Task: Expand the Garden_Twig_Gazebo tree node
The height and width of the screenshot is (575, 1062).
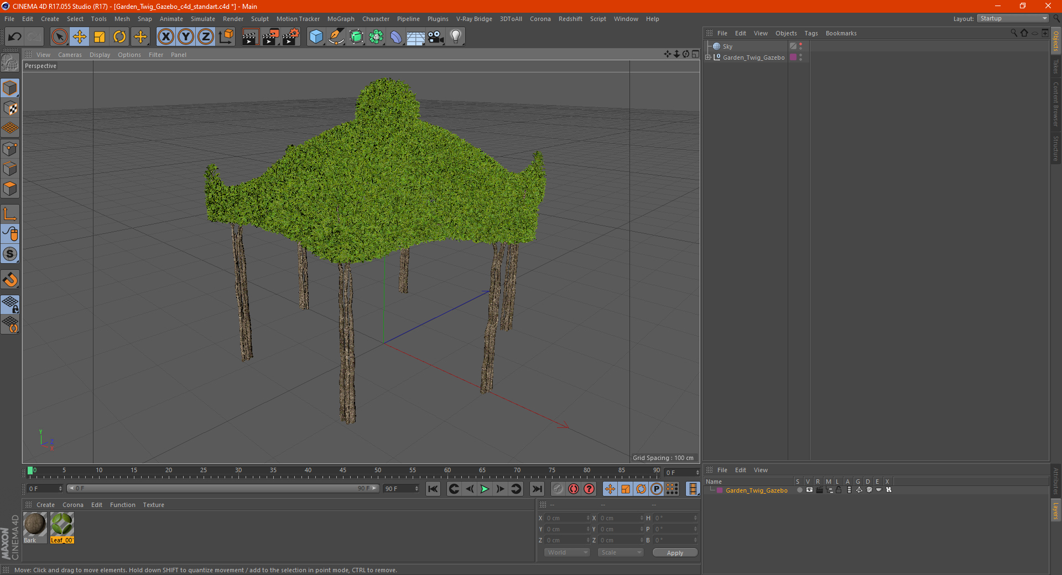Action: click(x=708, y=57)
